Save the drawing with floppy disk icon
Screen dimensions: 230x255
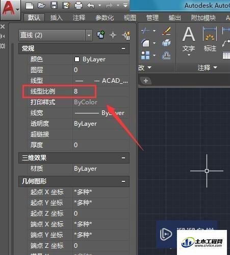tap(54, 6)
